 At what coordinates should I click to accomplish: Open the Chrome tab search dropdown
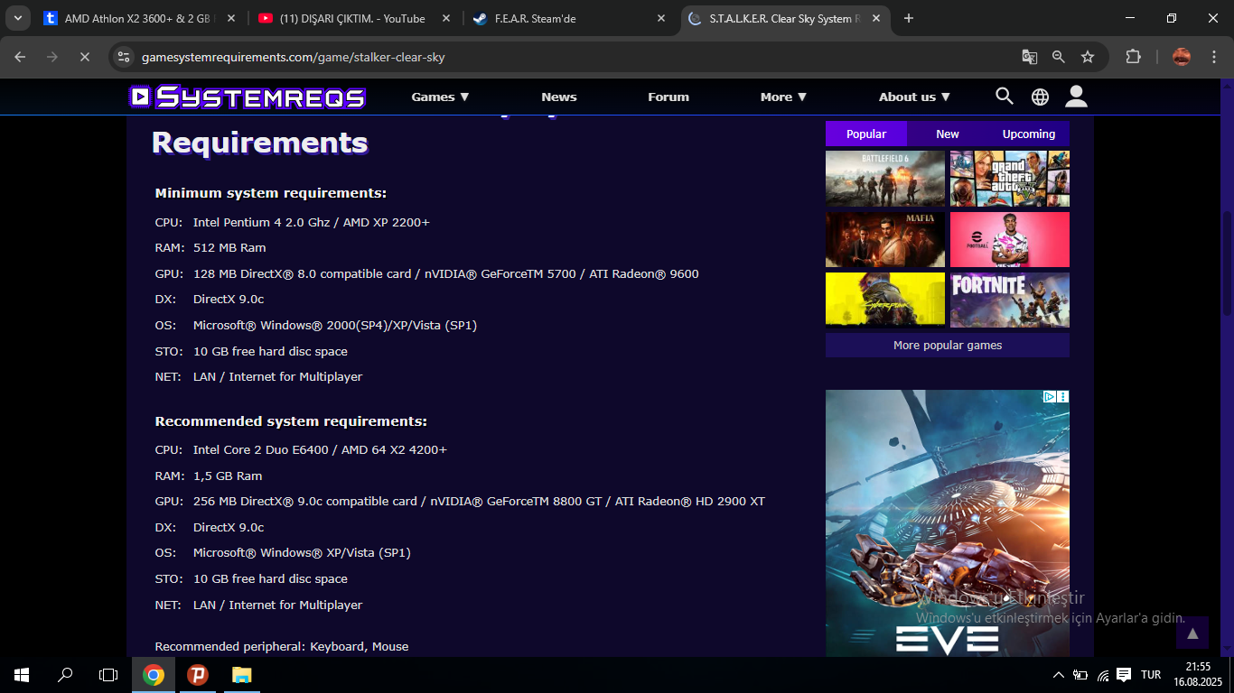[17, 18]
